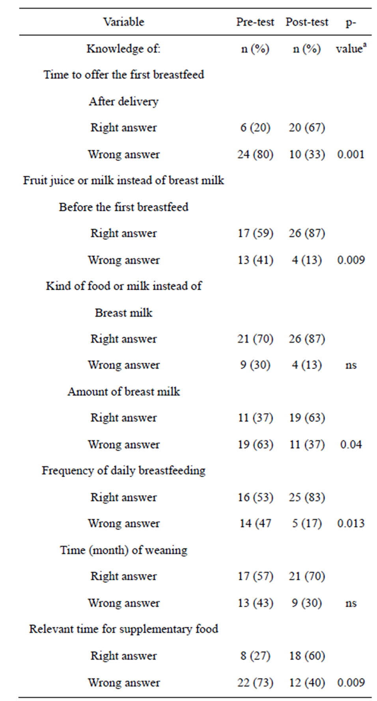Select the post-test value 21 (70)
Image resolution: width=377 pixels, height=701 pixels.
tap(307, 576)
